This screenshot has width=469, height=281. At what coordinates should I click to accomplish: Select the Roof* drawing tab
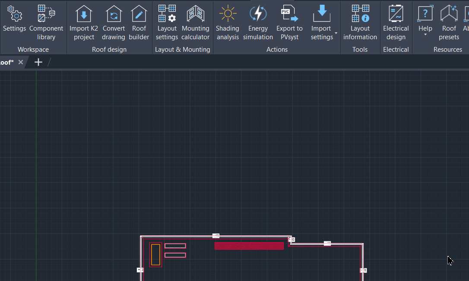[x=6, y=62]
